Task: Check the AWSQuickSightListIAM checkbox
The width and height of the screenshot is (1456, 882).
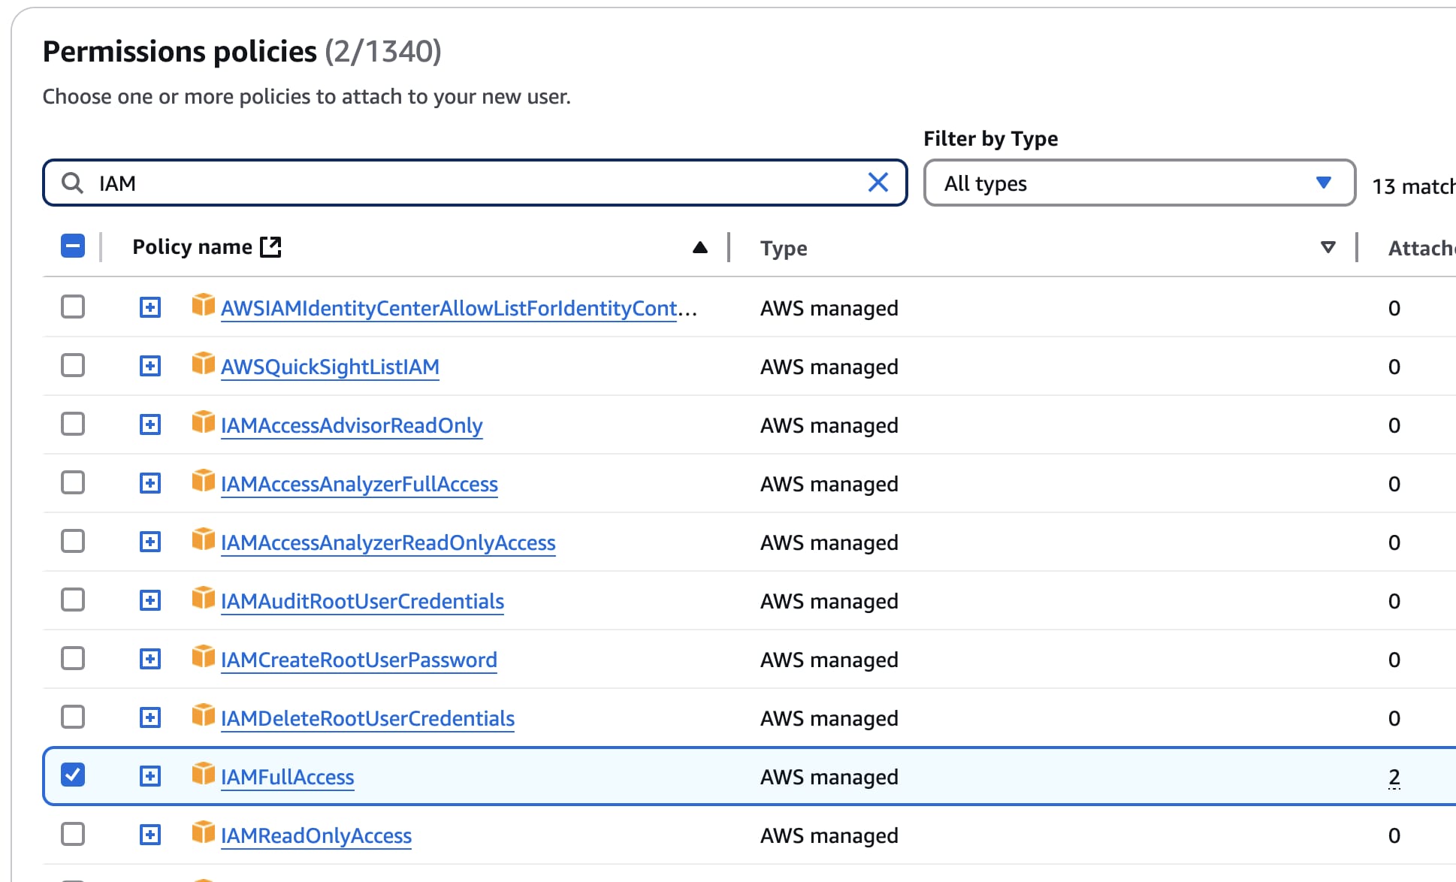Action: tap(73, 365)
